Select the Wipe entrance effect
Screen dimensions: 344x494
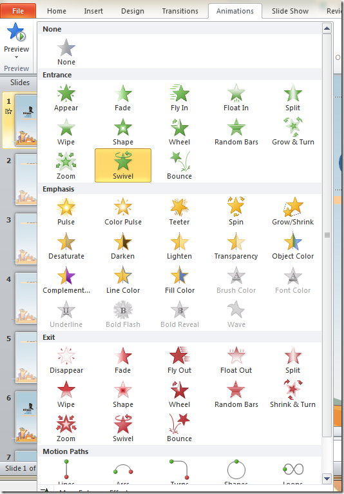(66, 132)
